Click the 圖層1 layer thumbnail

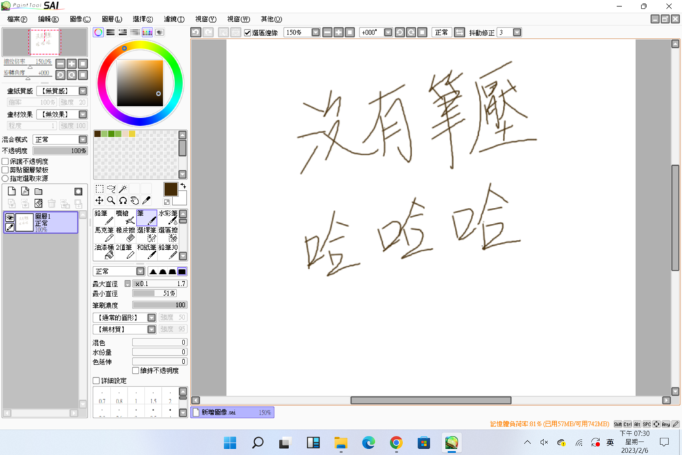[25, 223]
